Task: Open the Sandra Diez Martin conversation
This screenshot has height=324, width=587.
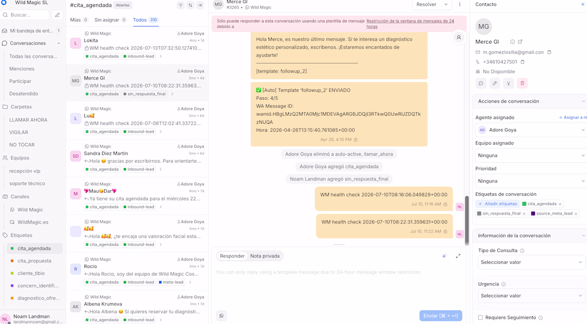Action: (x=137, y=158)
